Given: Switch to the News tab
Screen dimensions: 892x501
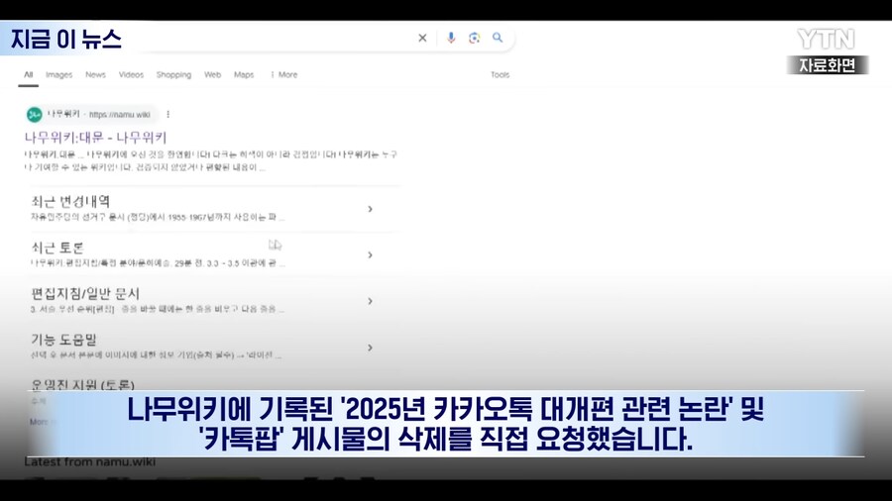Looking at the screenshot, I should [95, 75].
